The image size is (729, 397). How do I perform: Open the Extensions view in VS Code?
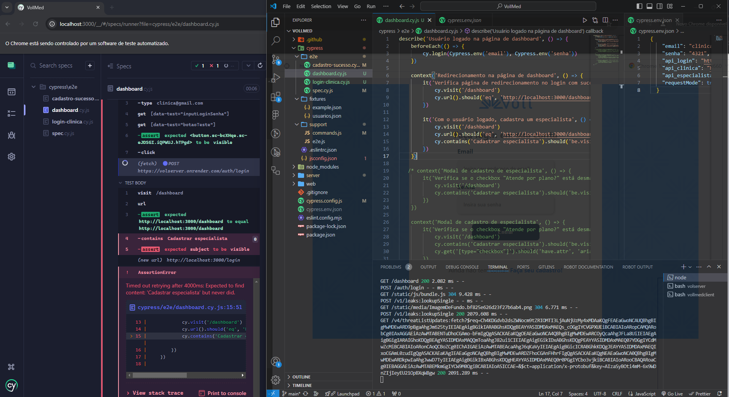276,96
